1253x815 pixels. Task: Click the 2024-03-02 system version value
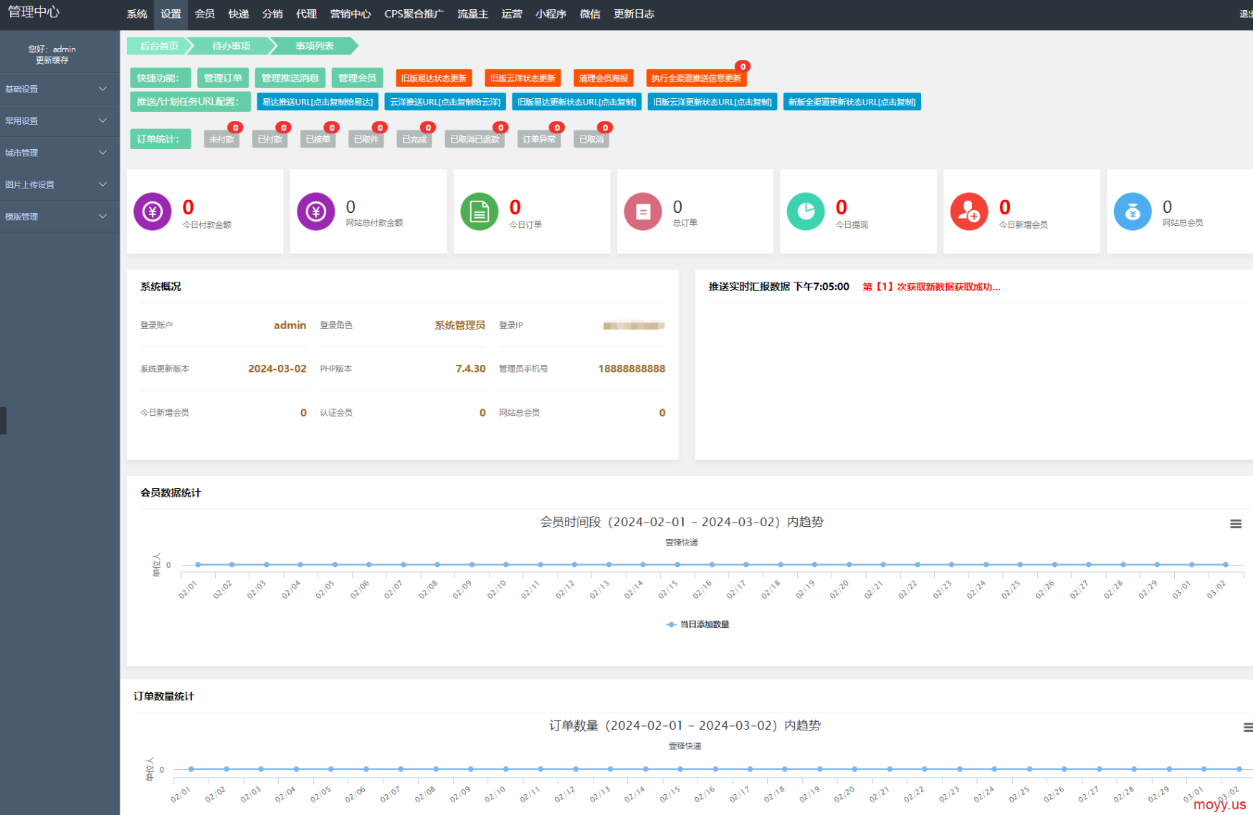(277, 368)
